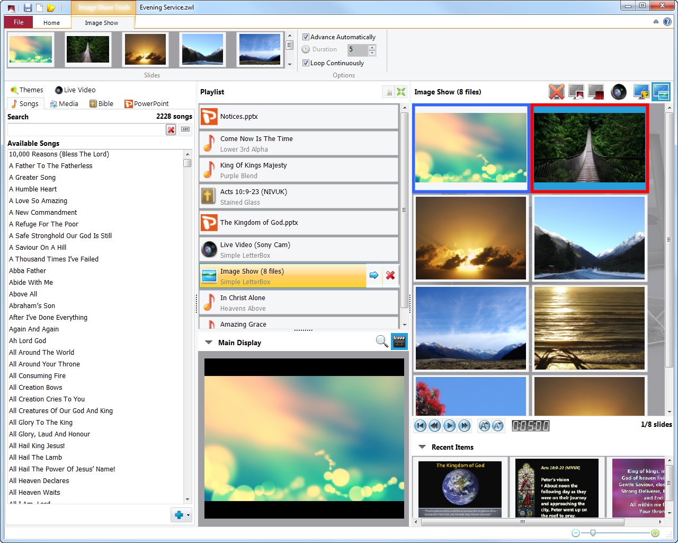Click the magnifier icon in Main Display
This screenshot has height=543, width=678.
pyautogui.click(x=381, y=341)
